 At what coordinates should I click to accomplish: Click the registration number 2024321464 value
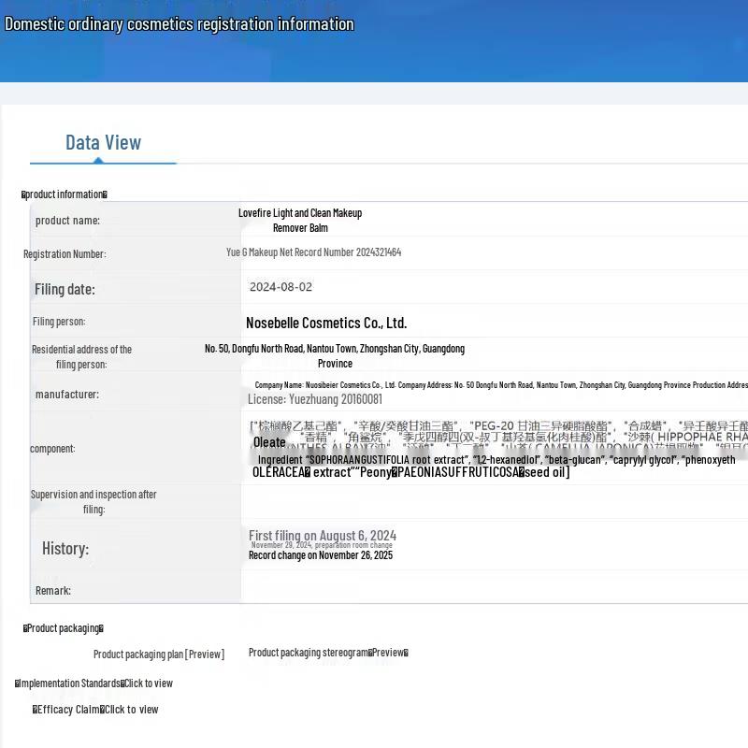(x=313, y=252)
